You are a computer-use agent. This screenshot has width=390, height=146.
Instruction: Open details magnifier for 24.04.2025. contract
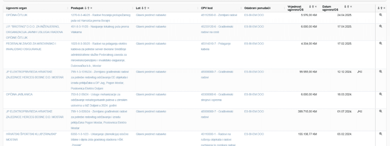point(380,15)
